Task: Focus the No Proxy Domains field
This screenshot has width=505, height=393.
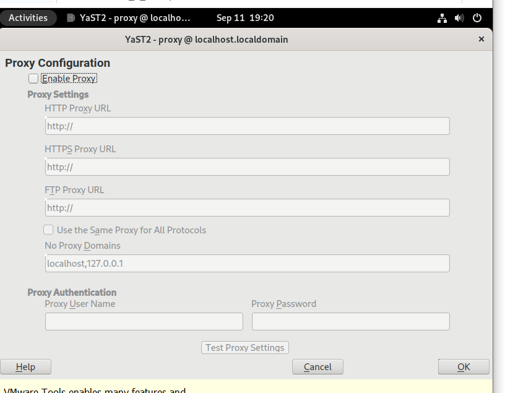Action: [248, 264]
